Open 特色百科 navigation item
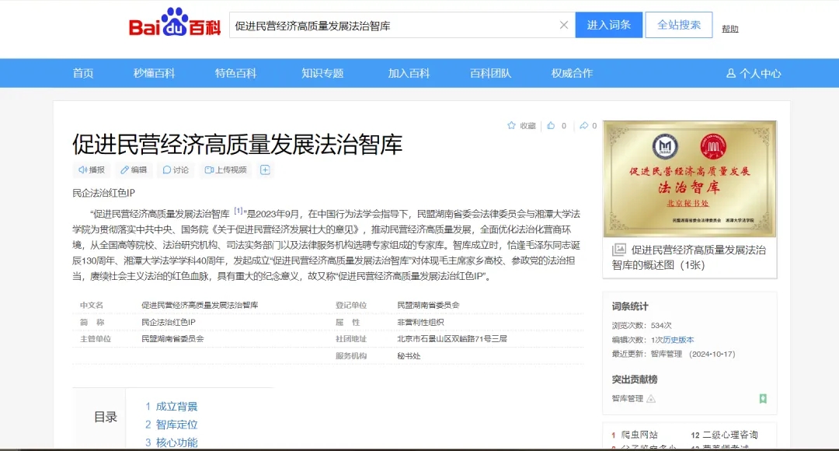The width and height of the screenshot is (839, 451). click(236, 73)
